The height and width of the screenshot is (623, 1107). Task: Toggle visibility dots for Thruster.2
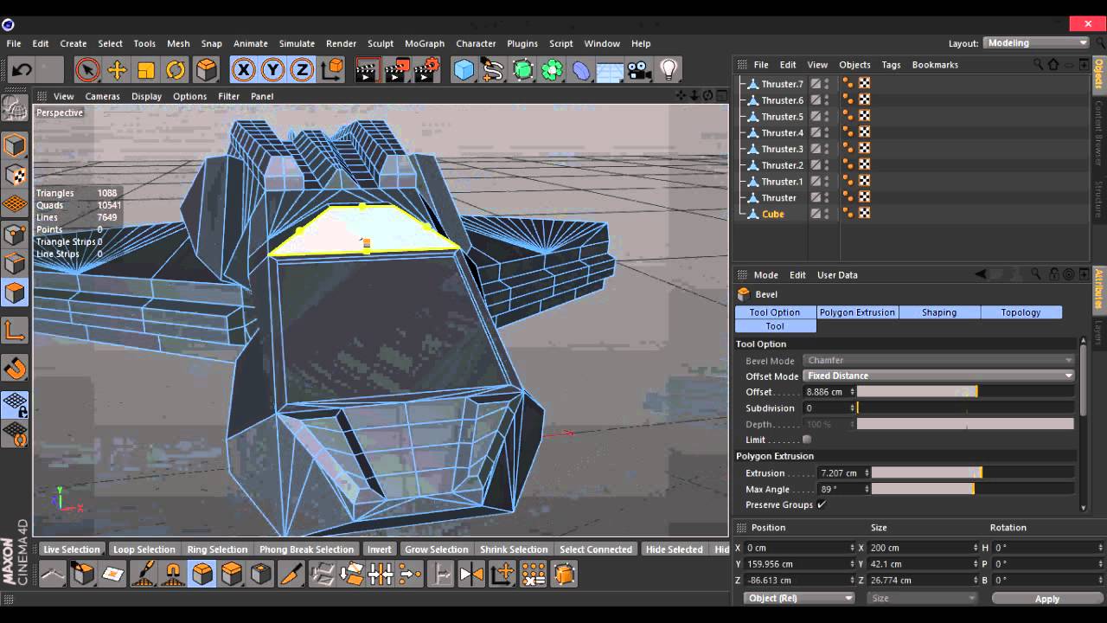(x=827, y=165)
